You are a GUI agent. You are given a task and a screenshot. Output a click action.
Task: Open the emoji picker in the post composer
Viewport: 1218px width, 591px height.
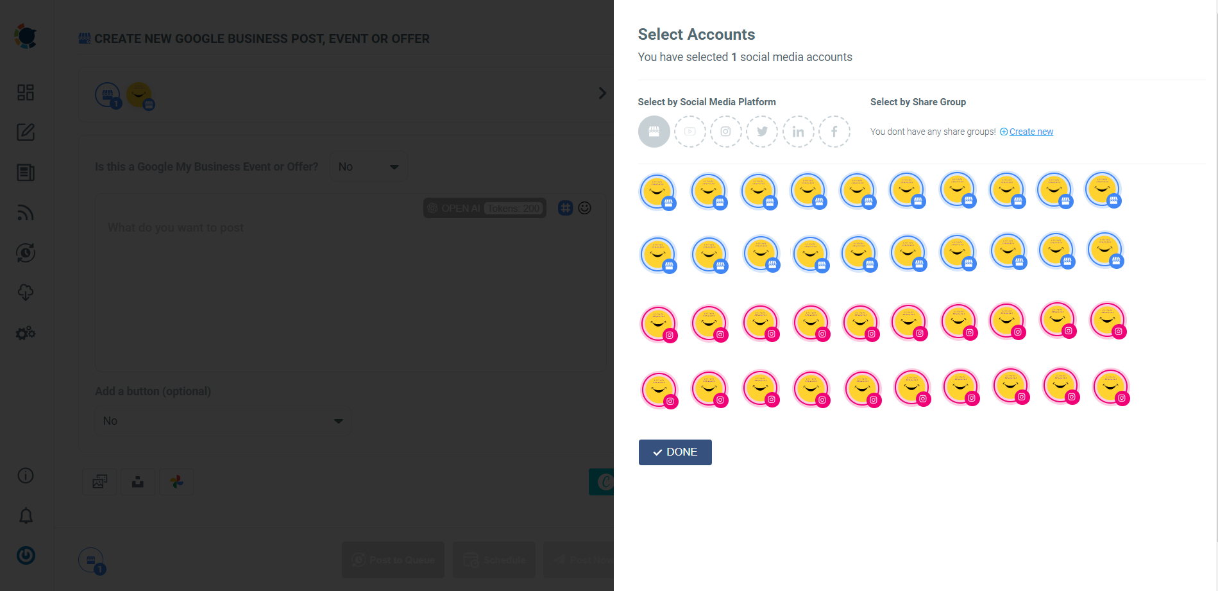point(584,208)
